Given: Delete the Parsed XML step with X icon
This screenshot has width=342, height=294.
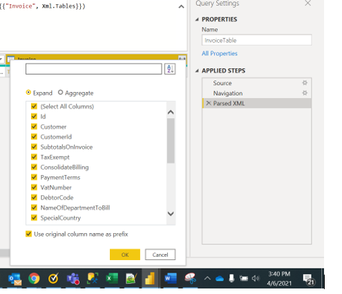Looking at the screenshot, I should point(209,103).
